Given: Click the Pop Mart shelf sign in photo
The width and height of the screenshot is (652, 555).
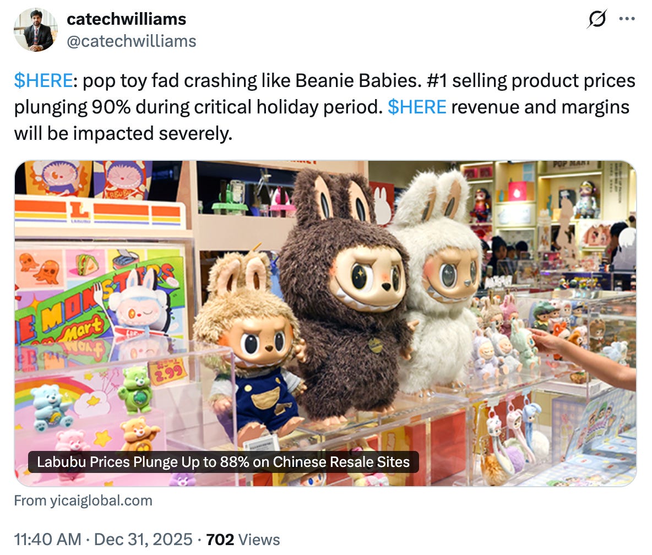Looking at the screenshot, I should pyautogui.click(x=572, y=164).
